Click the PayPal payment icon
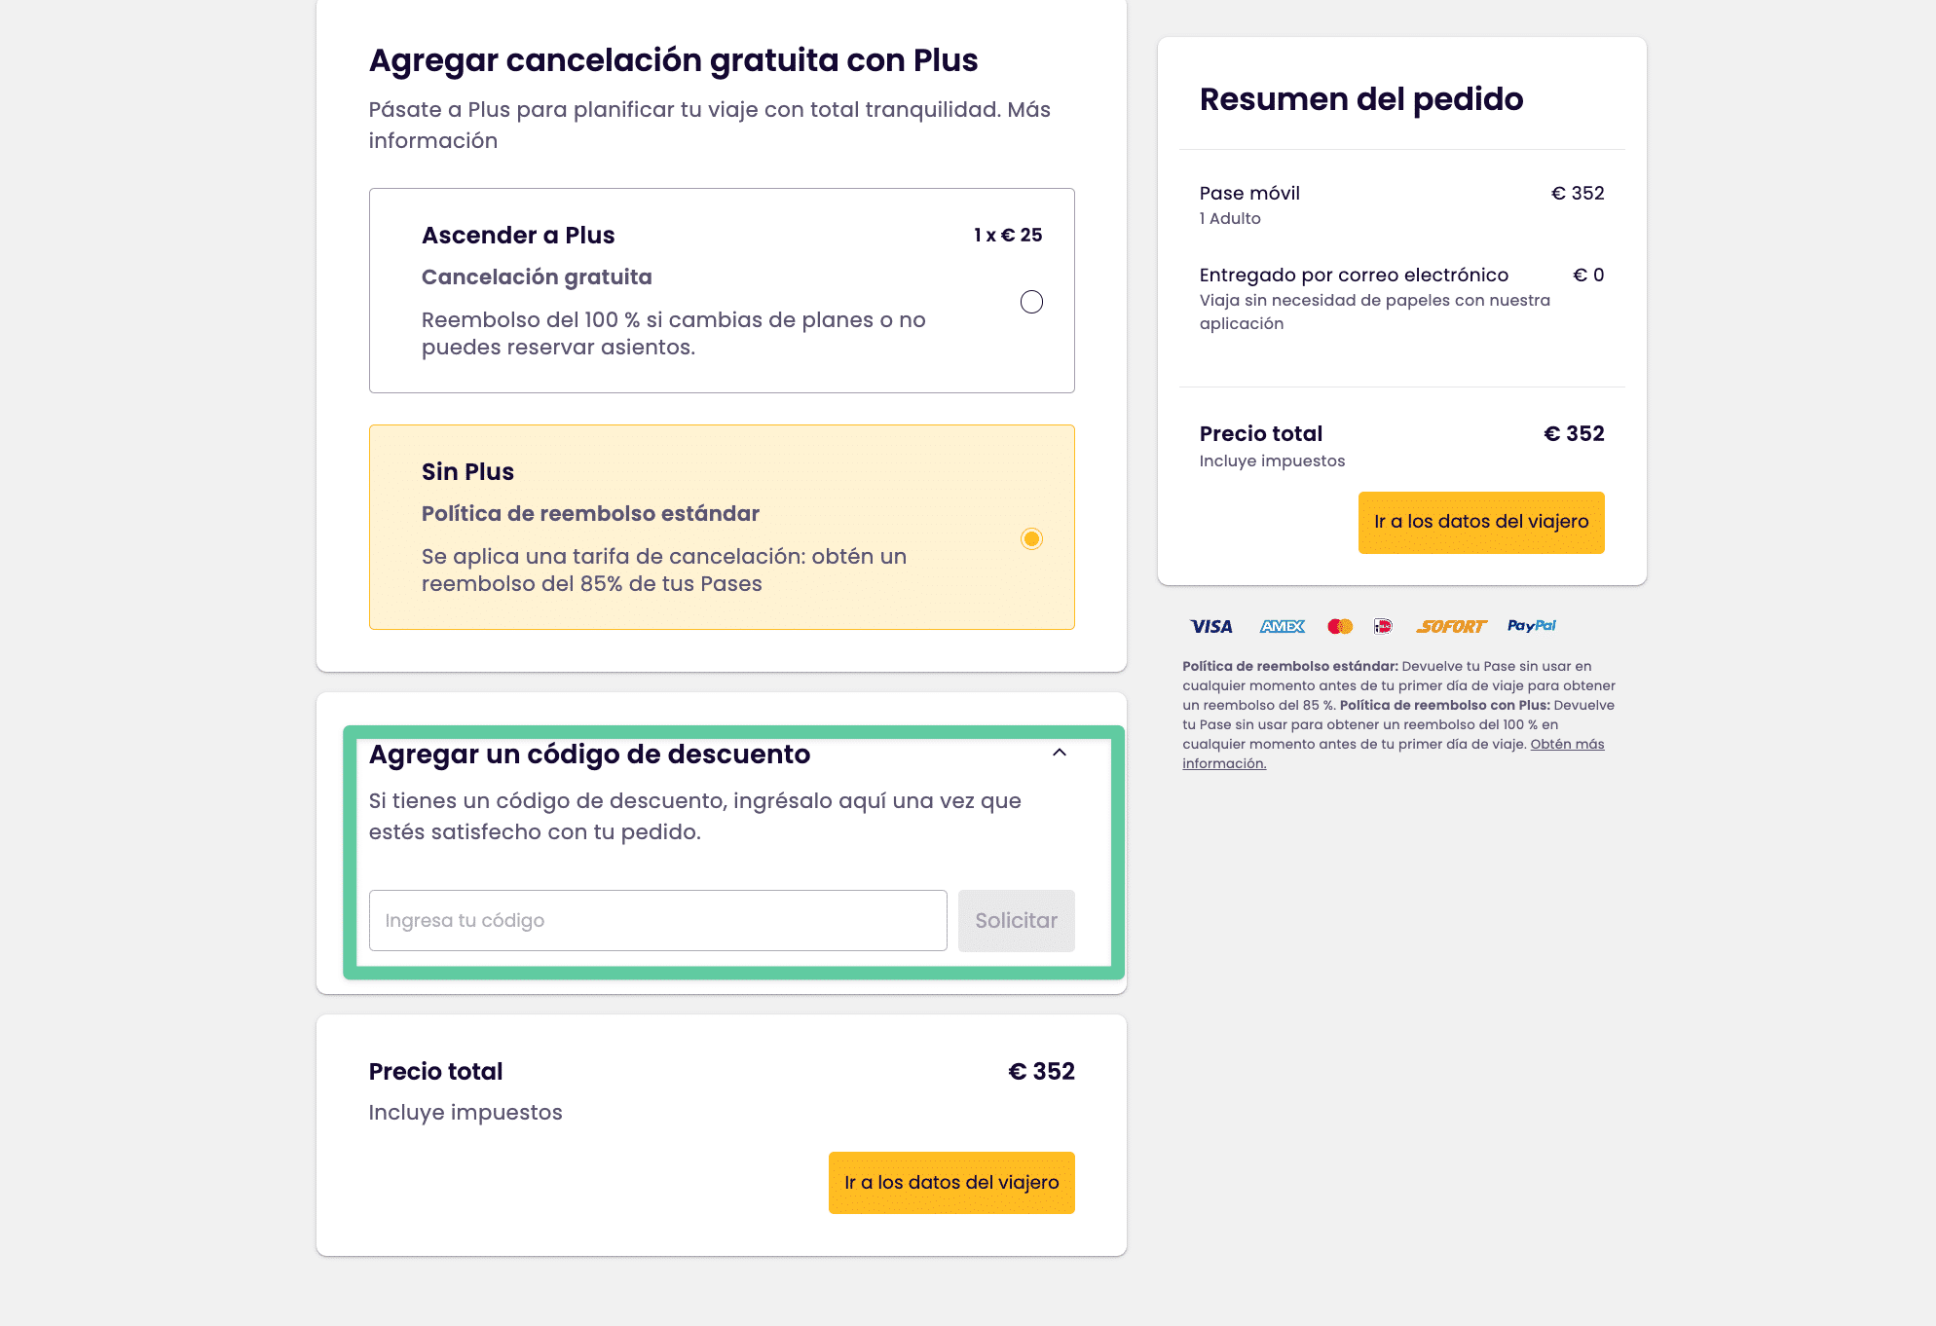Viewport: 1936px width, 1326px height. point(1532,625)
